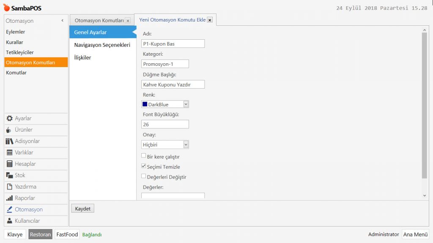Click the Ayarlar gear icon
This screenshot has width=433, height=243.
(10, 119)
